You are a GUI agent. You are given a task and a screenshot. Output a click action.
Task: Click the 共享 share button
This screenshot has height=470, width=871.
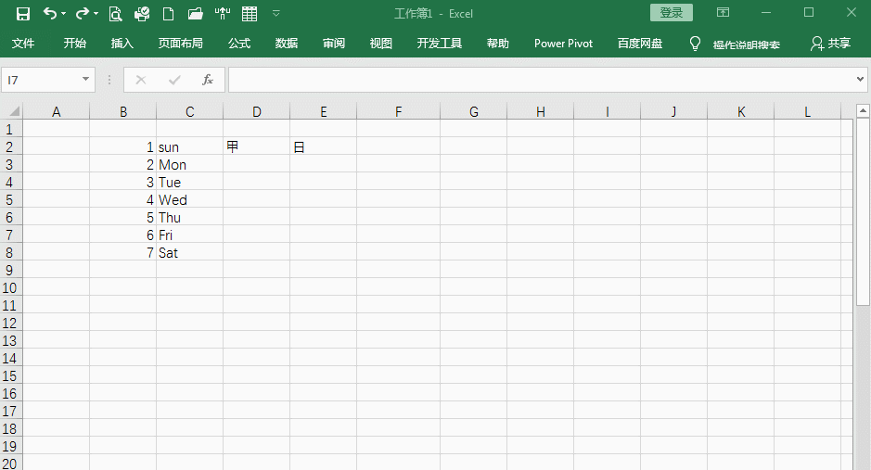pos(830,44)
